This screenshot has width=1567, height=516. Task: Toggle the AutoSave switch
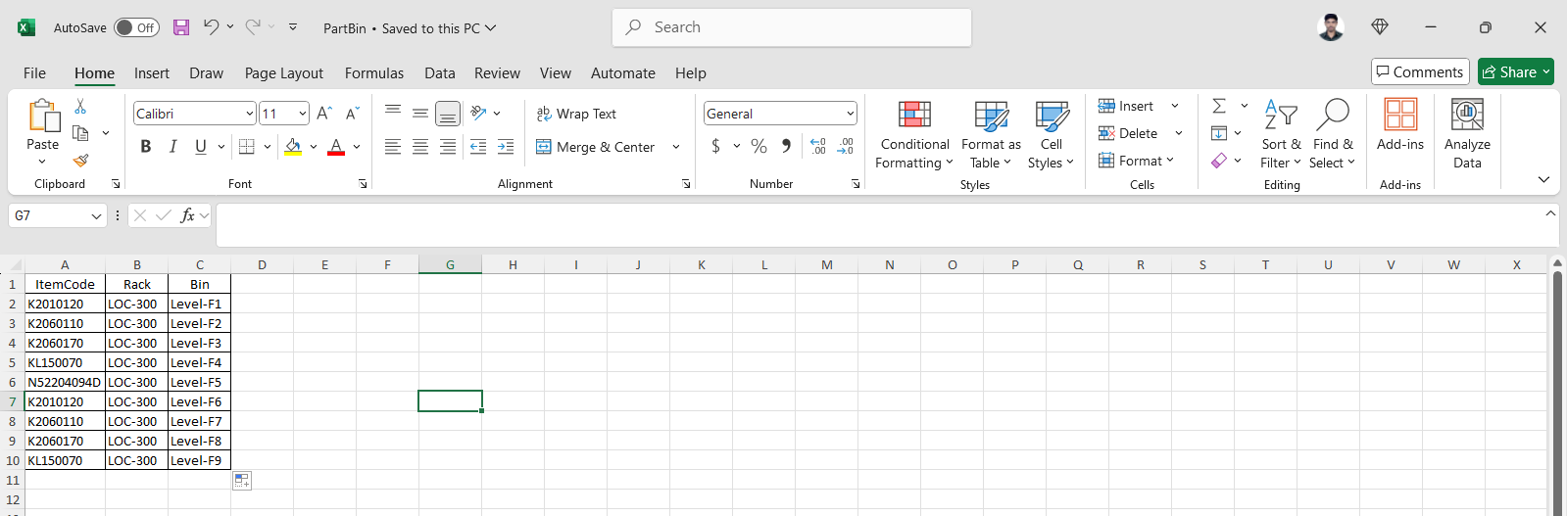[x=136, y=27]
